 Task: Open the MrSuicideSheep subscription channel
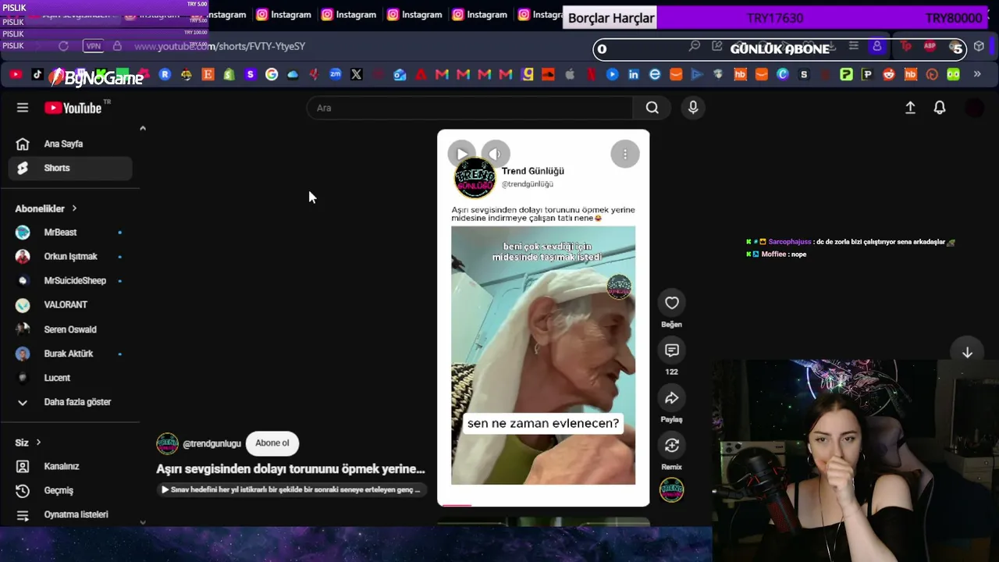(70, 281)
